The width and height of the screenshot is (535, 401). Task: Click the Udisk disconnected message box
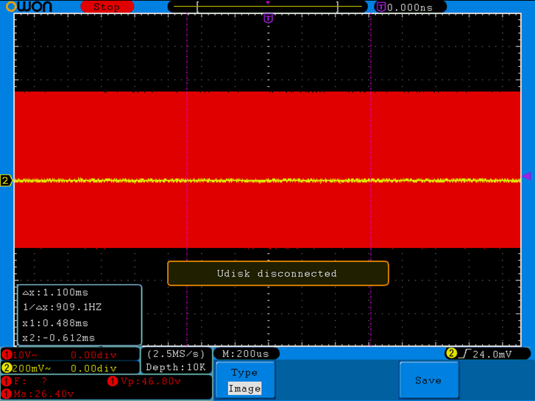[x=277, y=274]
